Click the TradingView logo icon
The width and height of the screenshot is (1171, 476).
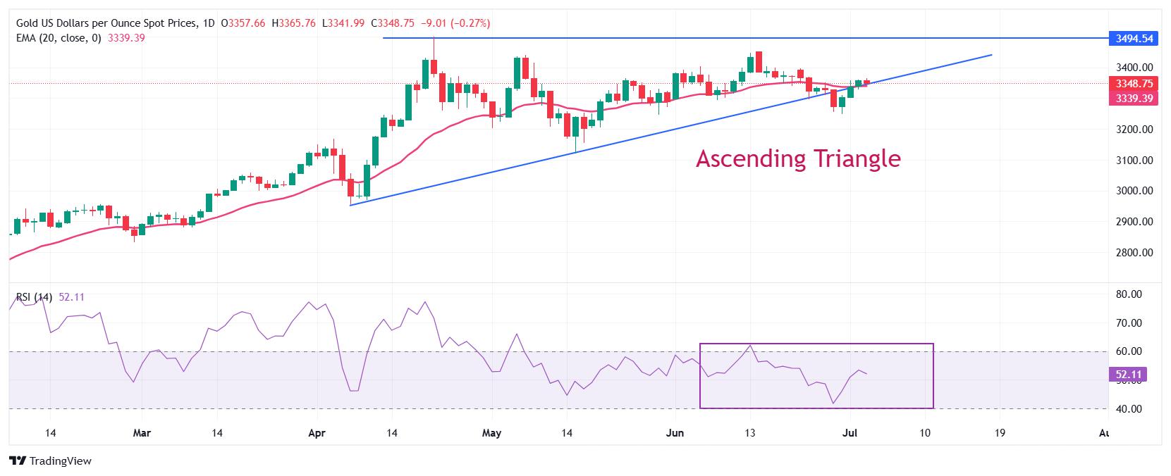click(18, 461)
